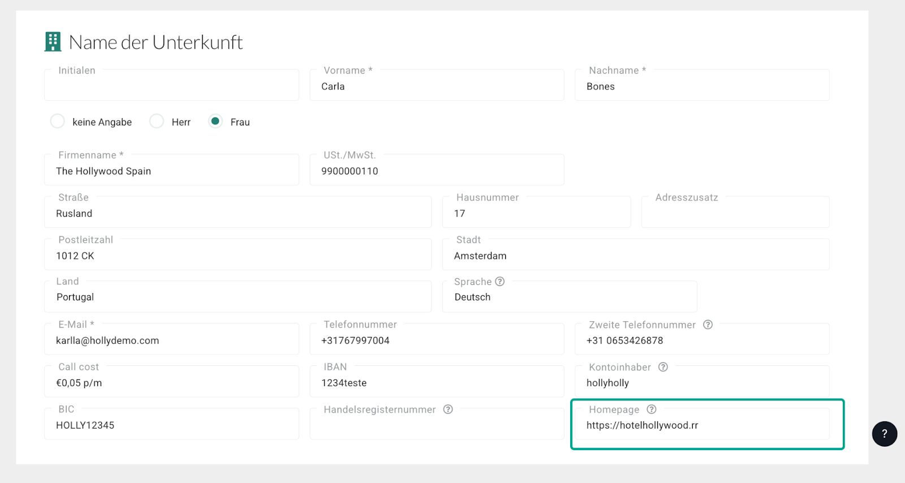Viewport: 905px width, 483px height.
Task: Focus the empty Handelsregisternummer field
Action: click(x=437, y=424)
